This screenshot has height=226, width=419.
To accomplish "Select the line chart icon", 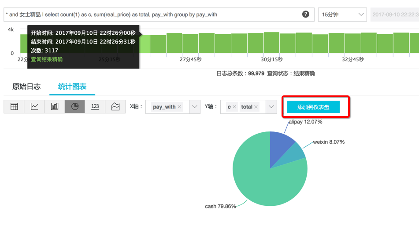I will 34,107.
